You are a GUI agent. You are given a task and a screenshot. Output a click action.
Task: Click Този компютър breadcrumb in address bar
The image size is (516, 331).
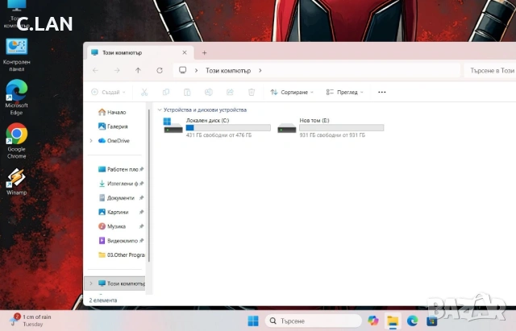pos(228,70)
